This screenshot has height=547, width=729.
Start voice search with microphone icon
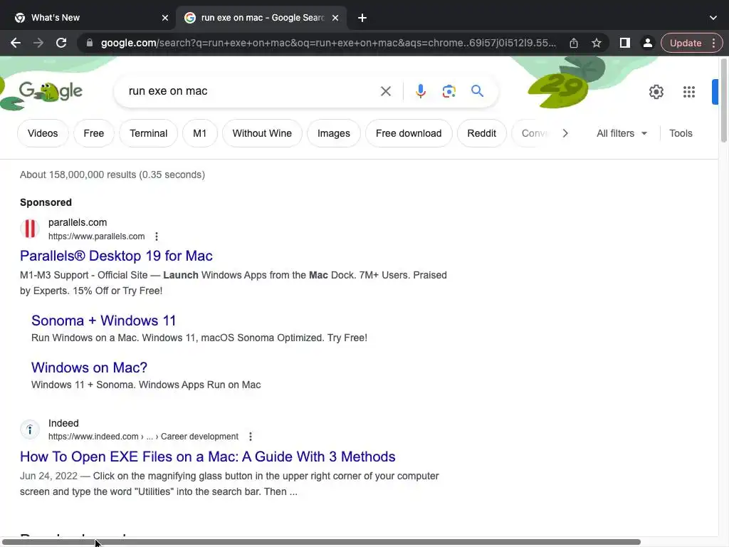tap(420, 91)
